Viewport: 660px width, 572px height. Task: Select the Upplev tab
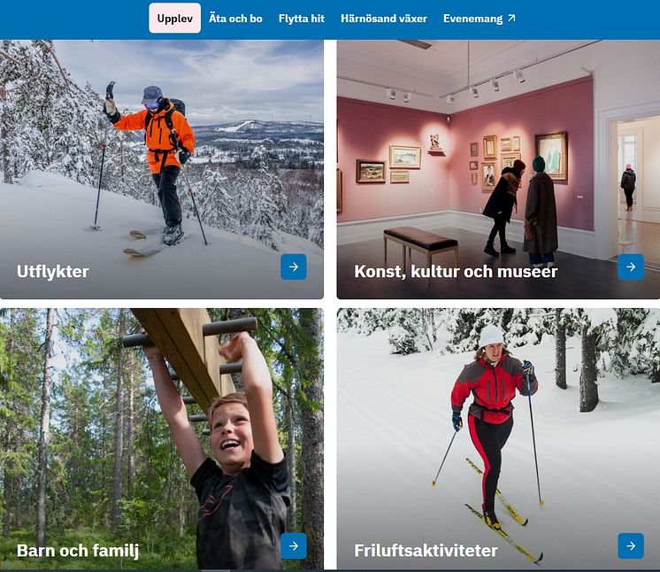pos(174,18)
